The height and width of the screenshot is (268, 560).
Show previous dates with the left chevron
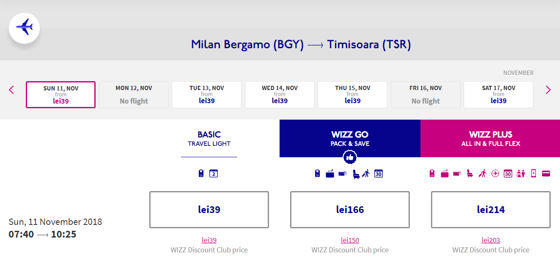pos(11,90)
